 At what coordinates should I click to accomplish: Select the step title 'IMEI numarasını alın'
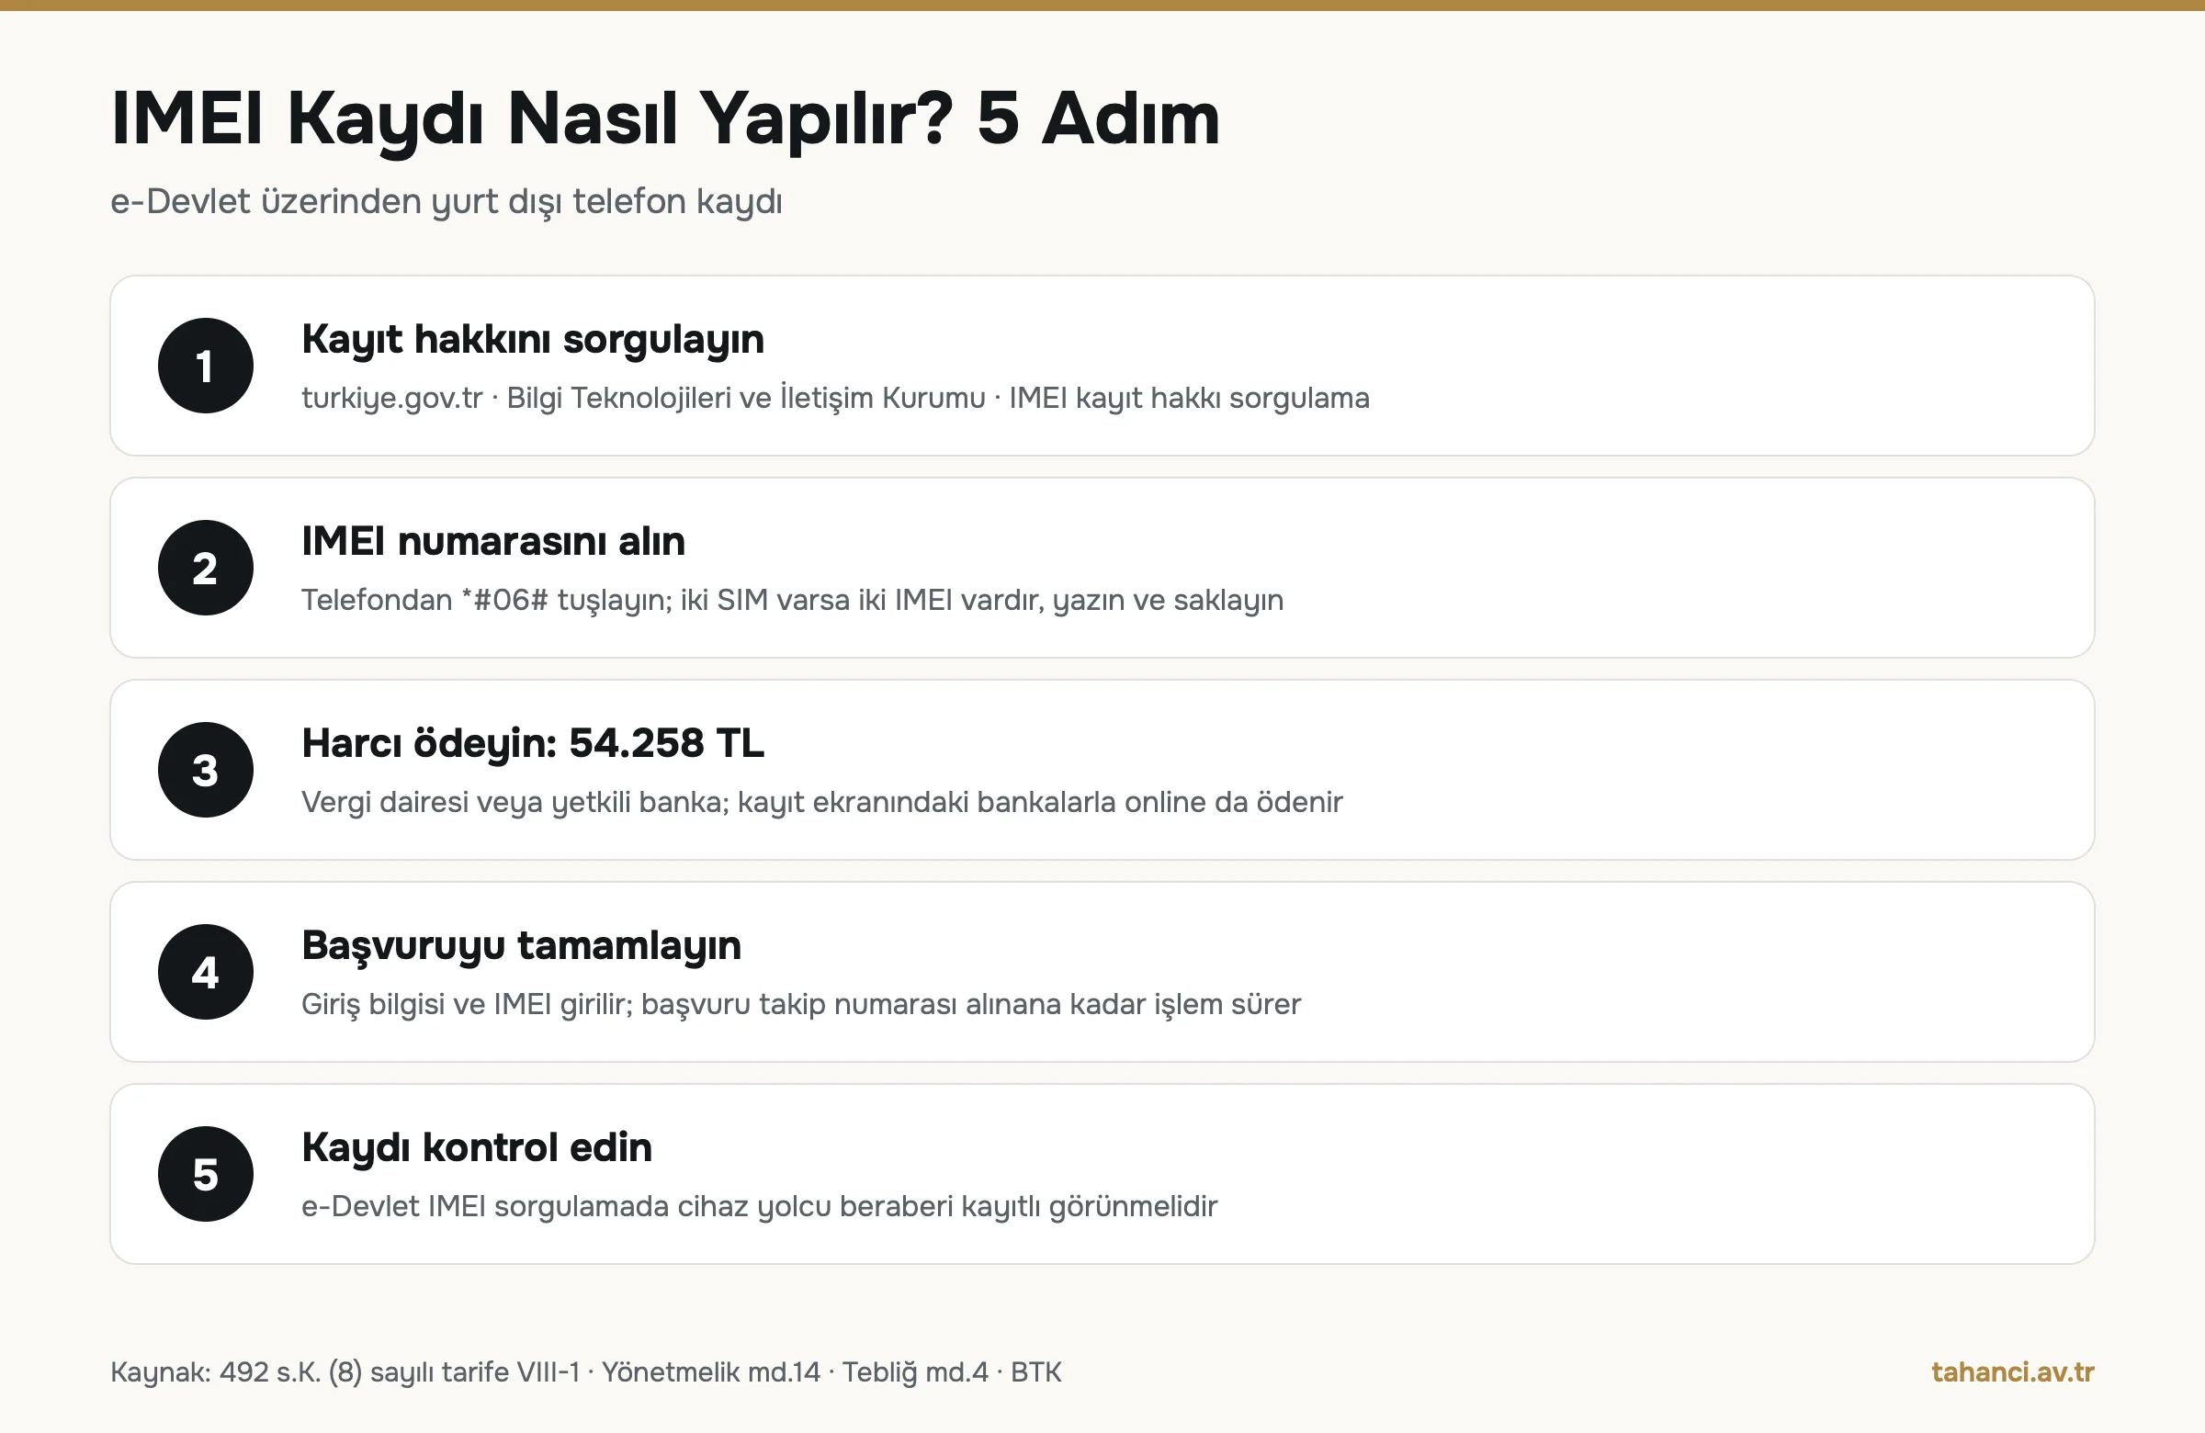tap(492, 541)
